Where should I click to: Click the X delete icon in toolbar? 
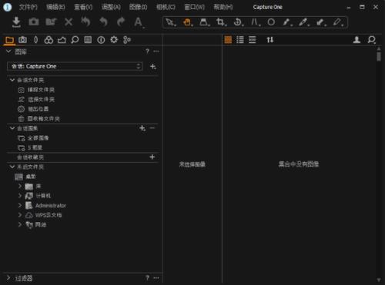[x=69, y=22]
